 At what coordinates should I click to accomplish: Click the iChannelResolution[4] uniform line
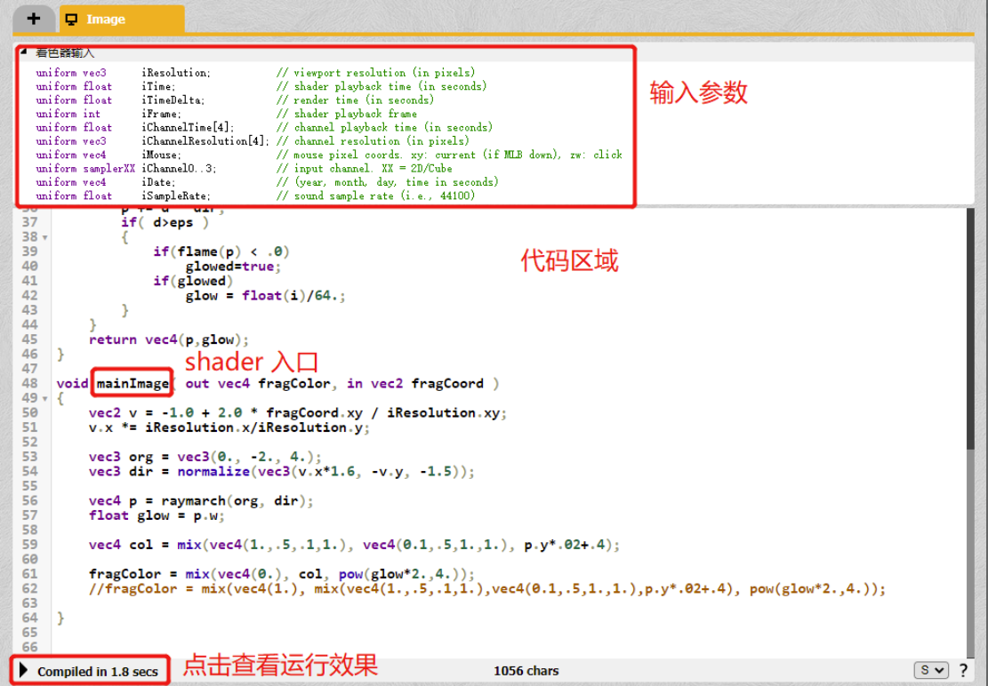point(253,141)
